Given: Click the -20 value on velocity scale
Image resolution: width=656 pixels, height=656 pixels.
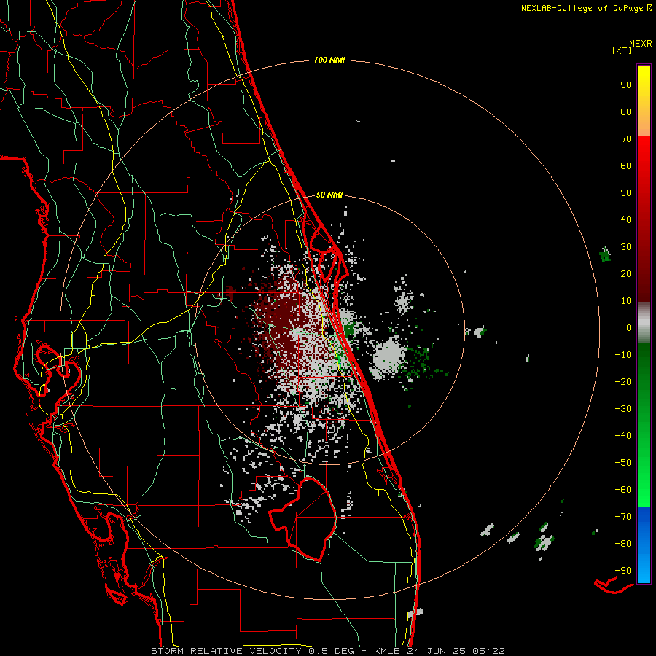Looking at the screenshot, I should tap(623, 381).
